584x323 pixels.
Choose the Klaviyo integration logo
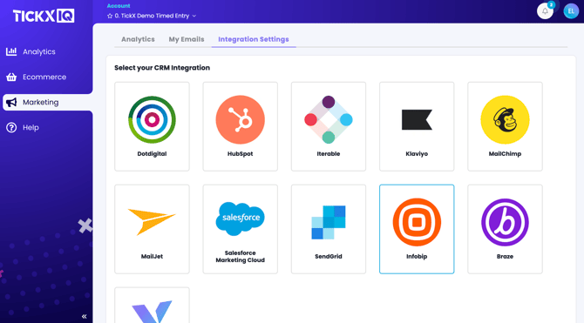417,120
